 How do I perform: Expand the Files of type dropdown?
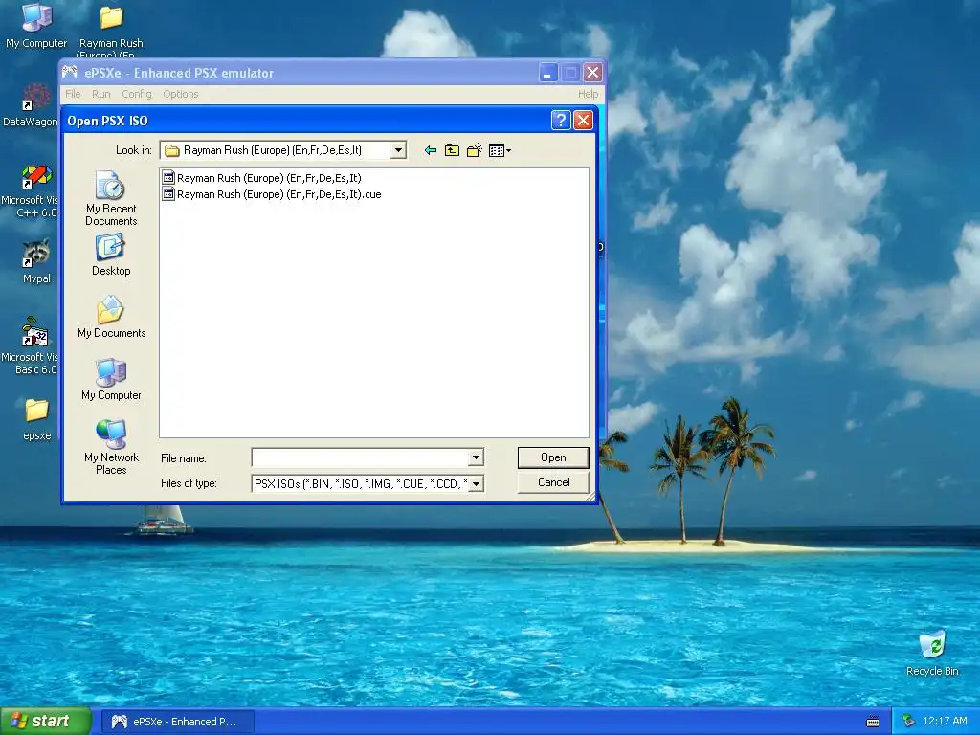point(476,483)
